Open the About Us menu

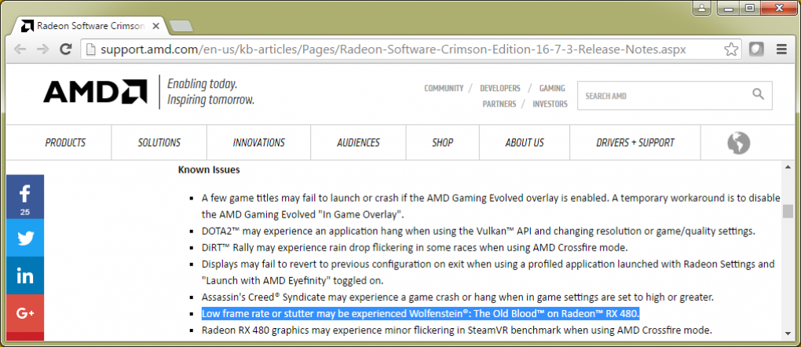525,143
